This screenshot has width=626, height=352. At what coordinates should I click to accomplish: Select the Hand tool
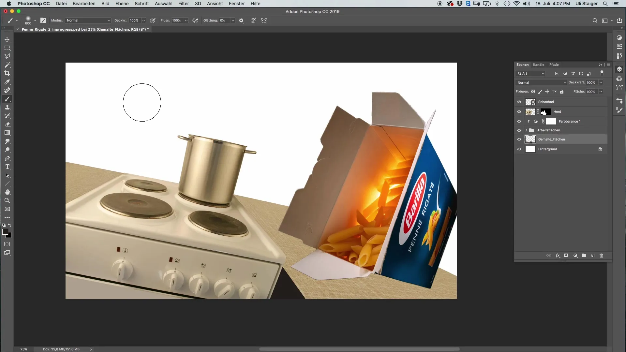click(x=7, y=192)
